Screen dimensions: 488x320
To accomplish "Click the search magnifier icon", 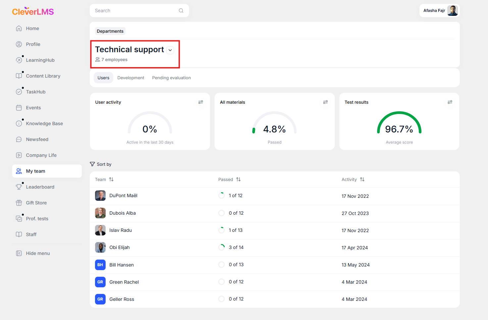I will pyautogui.click(x=181, y=11).
